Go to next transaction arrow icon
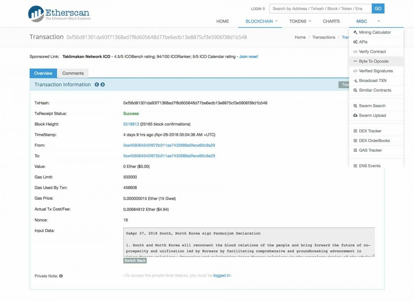414x301 pixels. tap(102, 84)
